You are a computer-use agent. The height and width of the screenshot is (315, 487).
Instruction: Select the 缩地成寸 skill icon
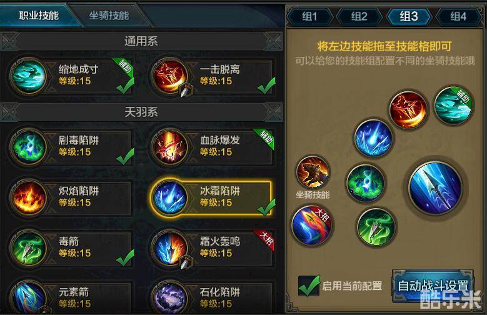click(x=29, y=76)
